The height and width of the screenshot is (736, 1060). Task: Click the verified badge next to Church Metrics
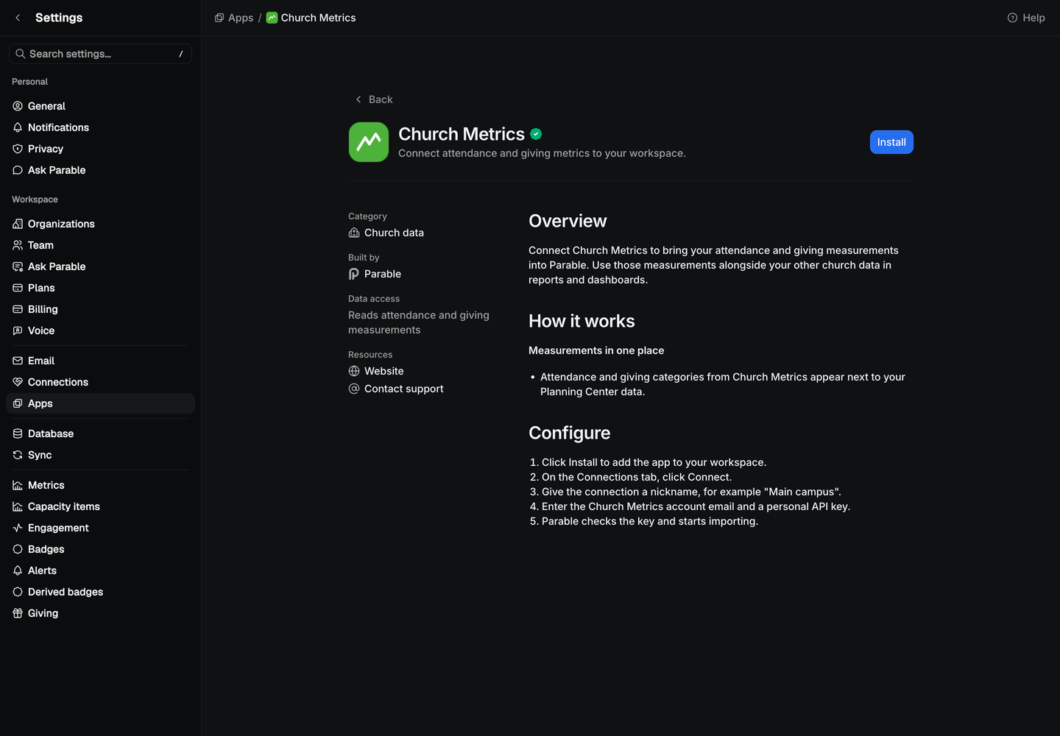click(x=536, y=134)
